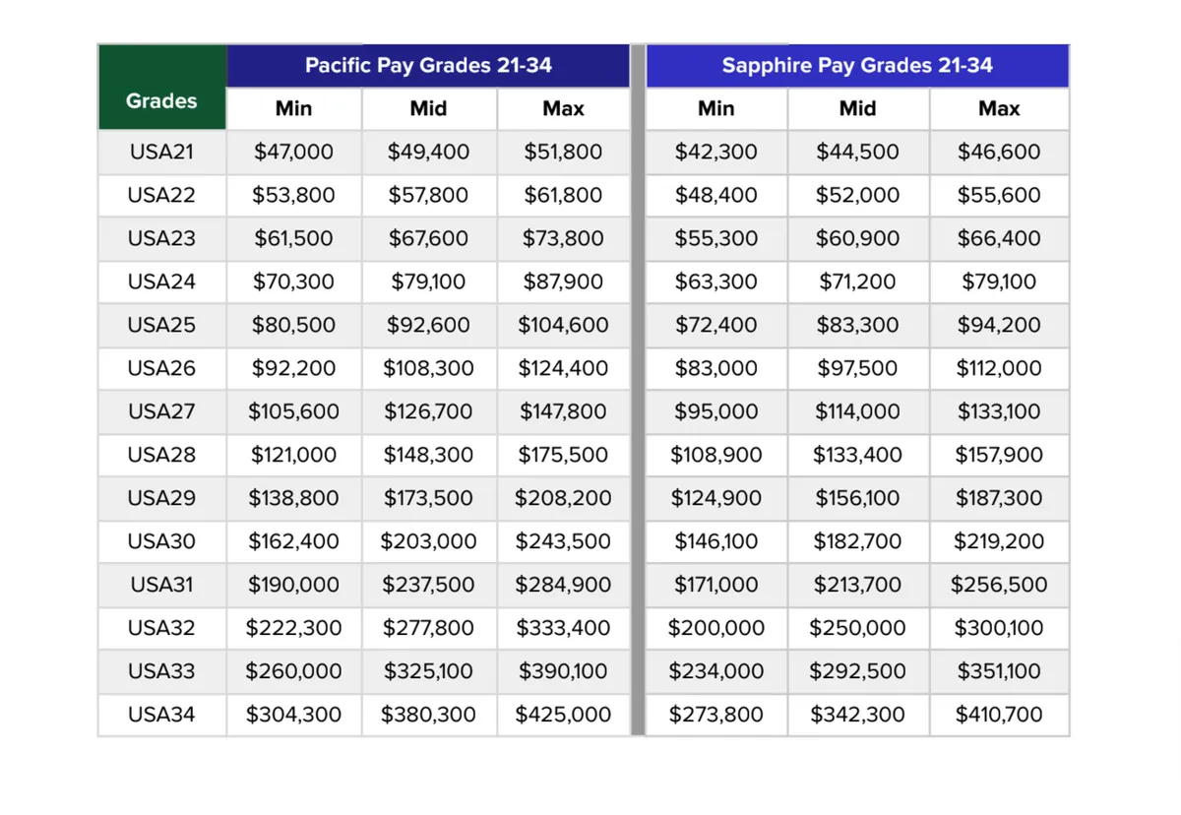This screenshot has height=815, width=1181.
Task: Click the $133,400 Sapphire mid cell
Action: tap(857, 455)
